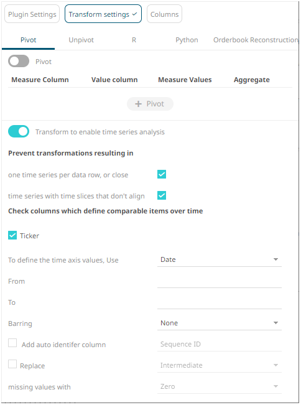The image size is (301, 405).
Task: Open the Intermediate replace dropdown
Action: point(219,365)
